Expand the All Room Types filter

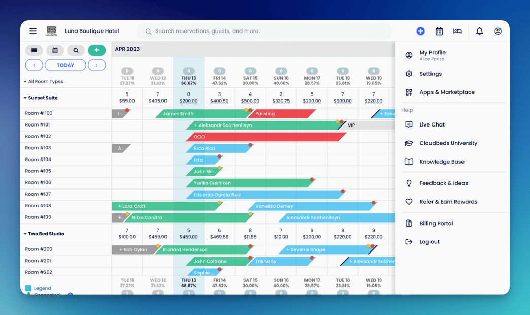pos(43,81)
